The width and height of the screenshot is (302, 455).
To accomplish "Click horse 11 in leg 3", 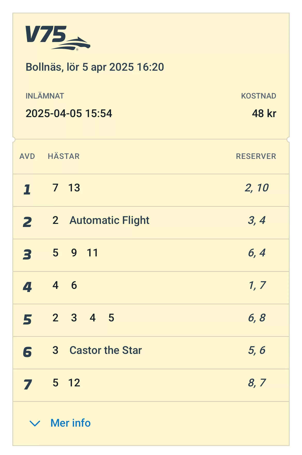I will (92, 253).
